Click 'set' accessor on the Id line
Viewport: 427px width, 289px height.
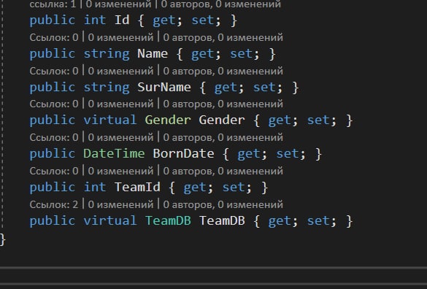[x=203, y=20]
